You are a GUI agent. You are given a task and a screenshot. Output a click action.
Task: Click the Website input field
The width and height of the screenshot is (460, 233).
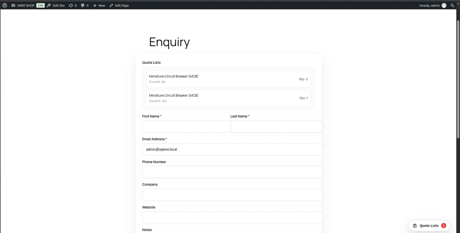(232, 218)
